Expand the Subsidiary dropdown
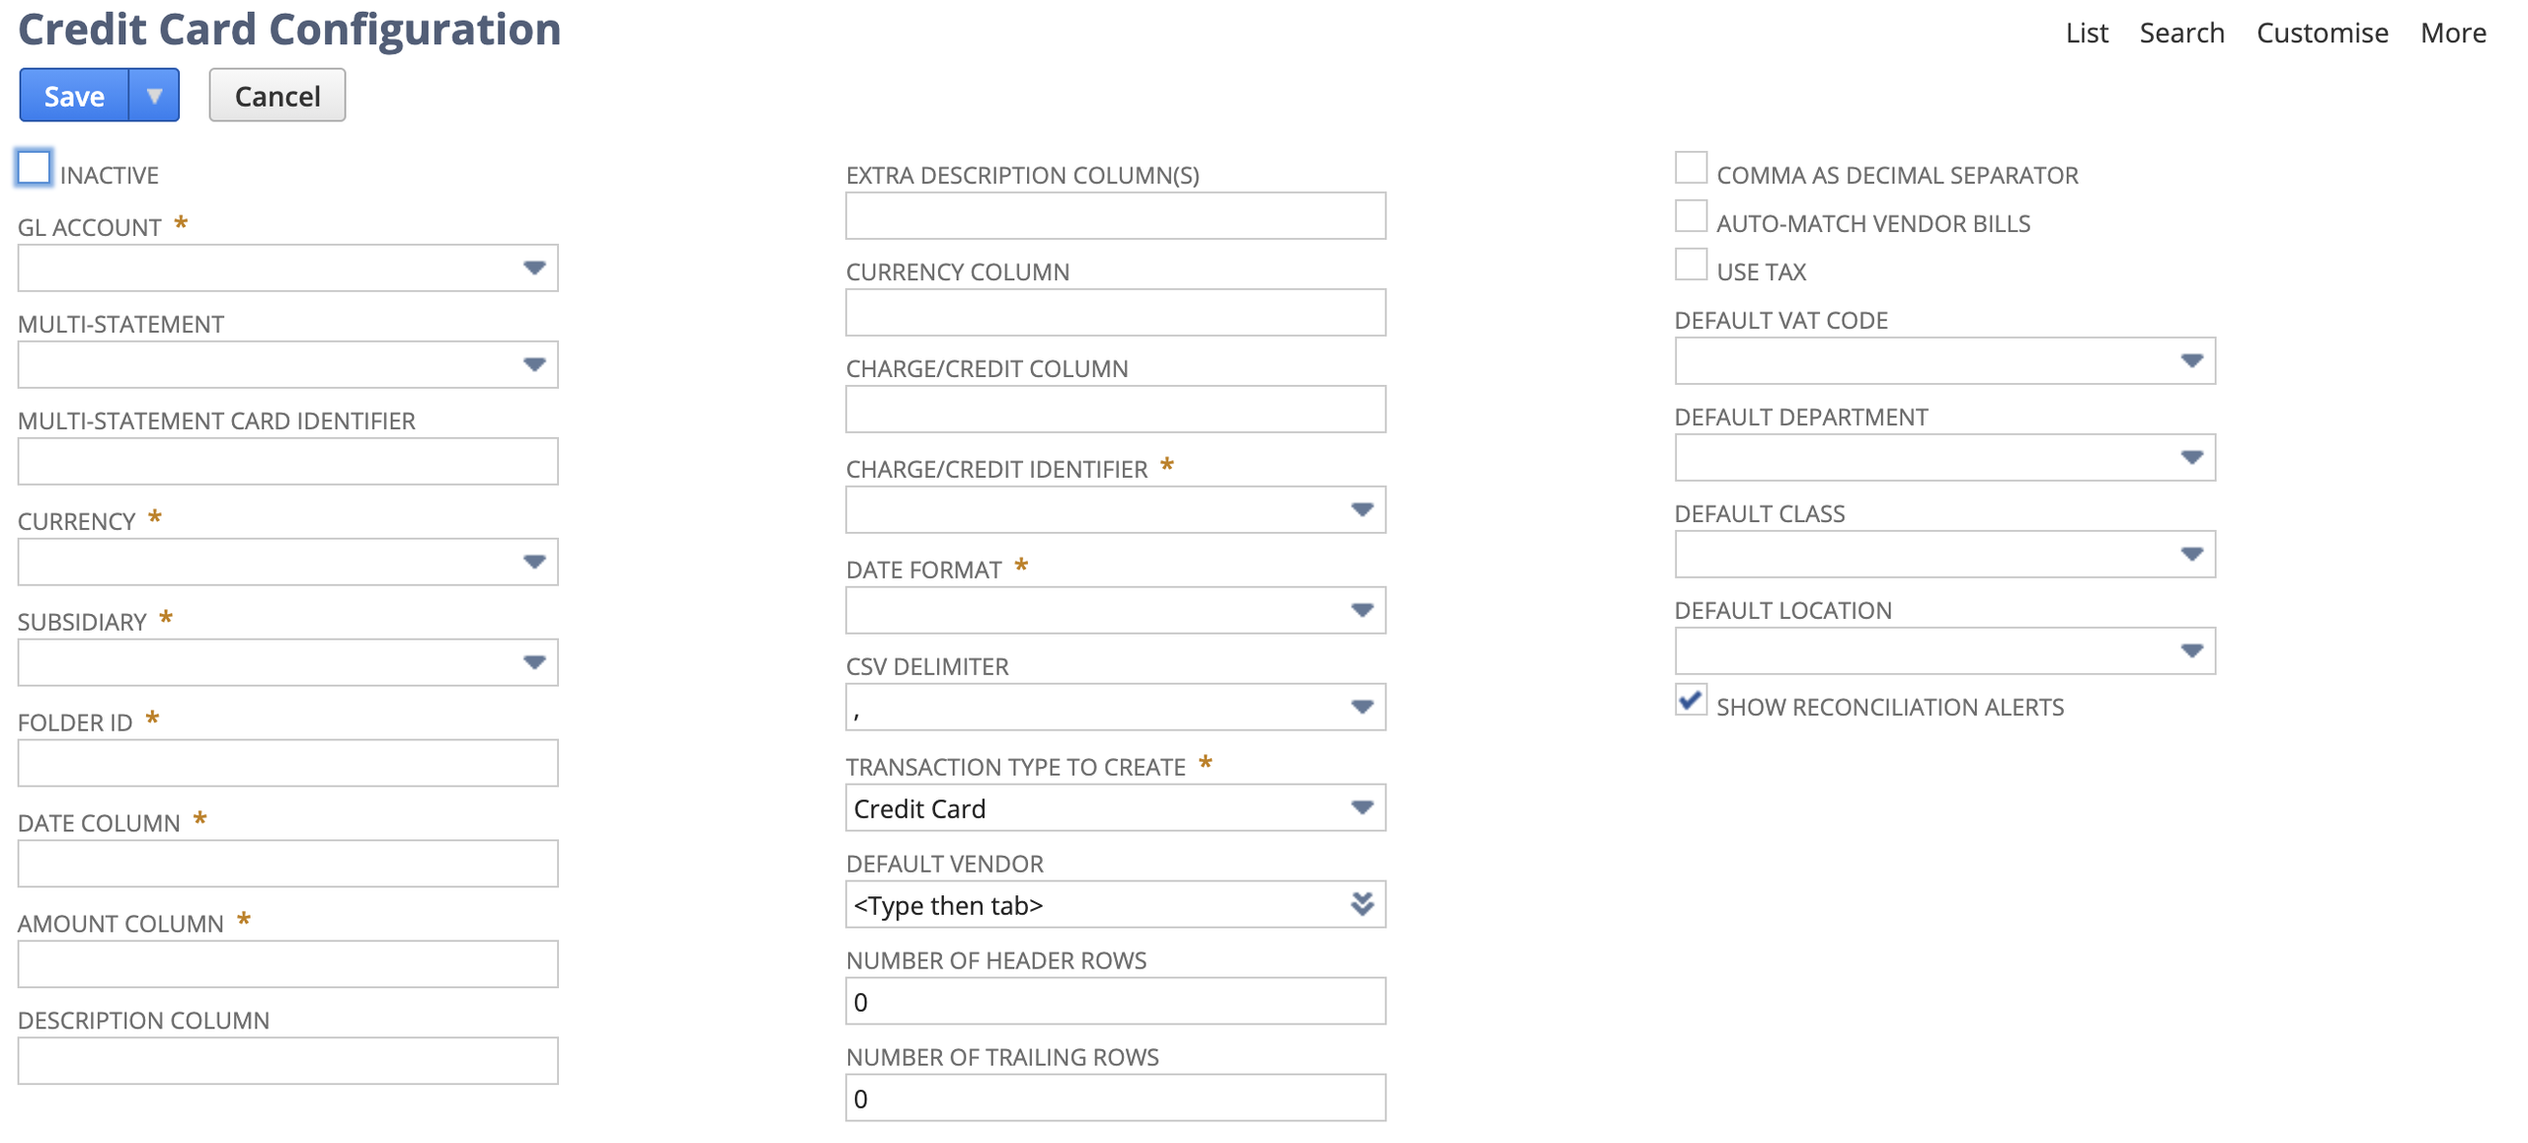The height and width of the screenshot is (1143, 2528). (x=534, y=662)
